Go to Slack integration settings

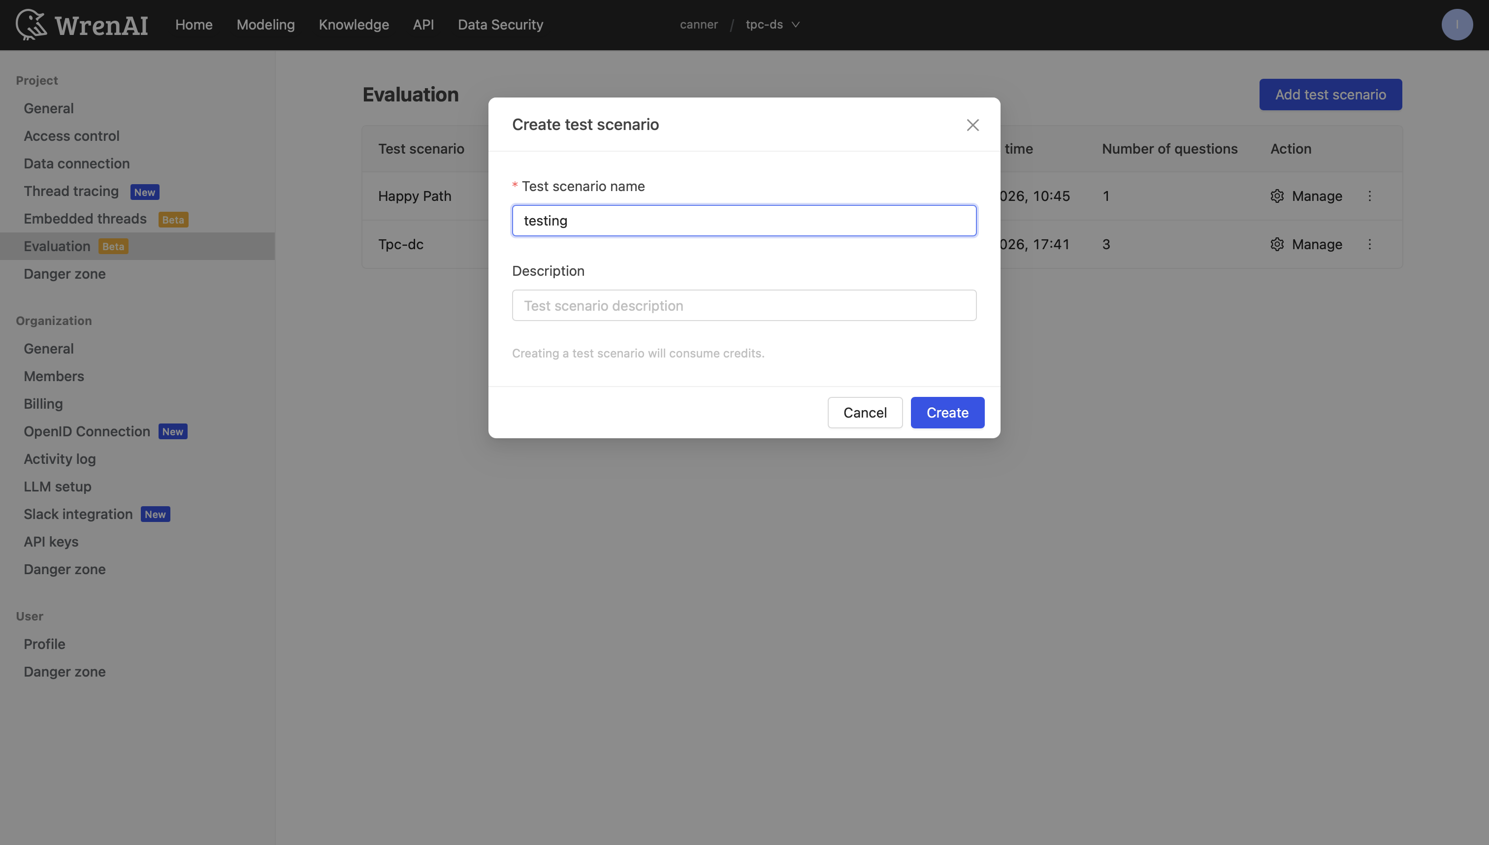[77, 514]
